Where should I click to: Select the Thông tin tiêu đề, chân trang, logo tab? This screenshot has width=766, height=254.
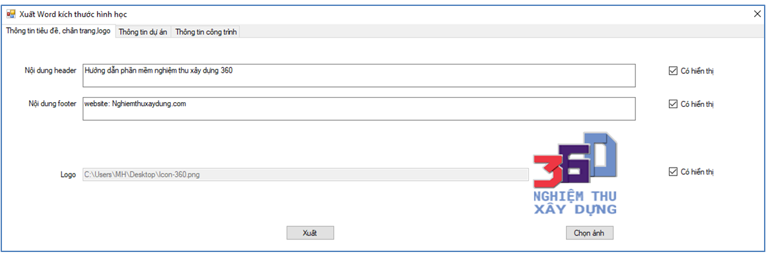(59, 31)
